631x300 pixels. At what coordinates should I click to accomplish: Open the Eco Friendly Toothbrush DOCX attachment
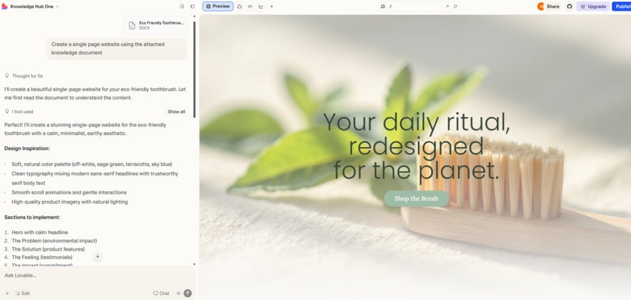click(x=155, y=25)
